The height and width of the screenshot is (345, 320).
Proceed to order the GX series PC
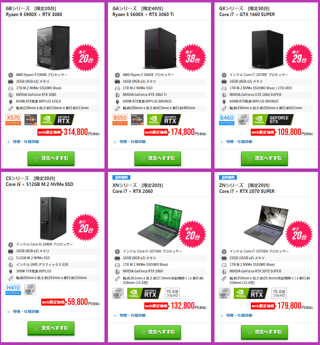click(264, 158)
